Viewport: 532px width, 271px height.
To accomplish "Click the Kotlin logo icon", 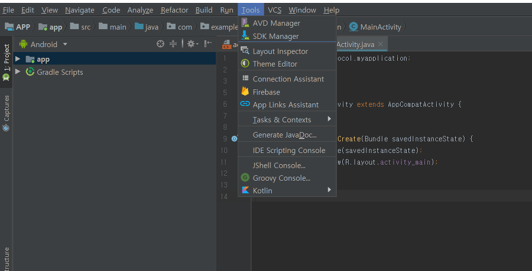I will click(x=245, y=190).
